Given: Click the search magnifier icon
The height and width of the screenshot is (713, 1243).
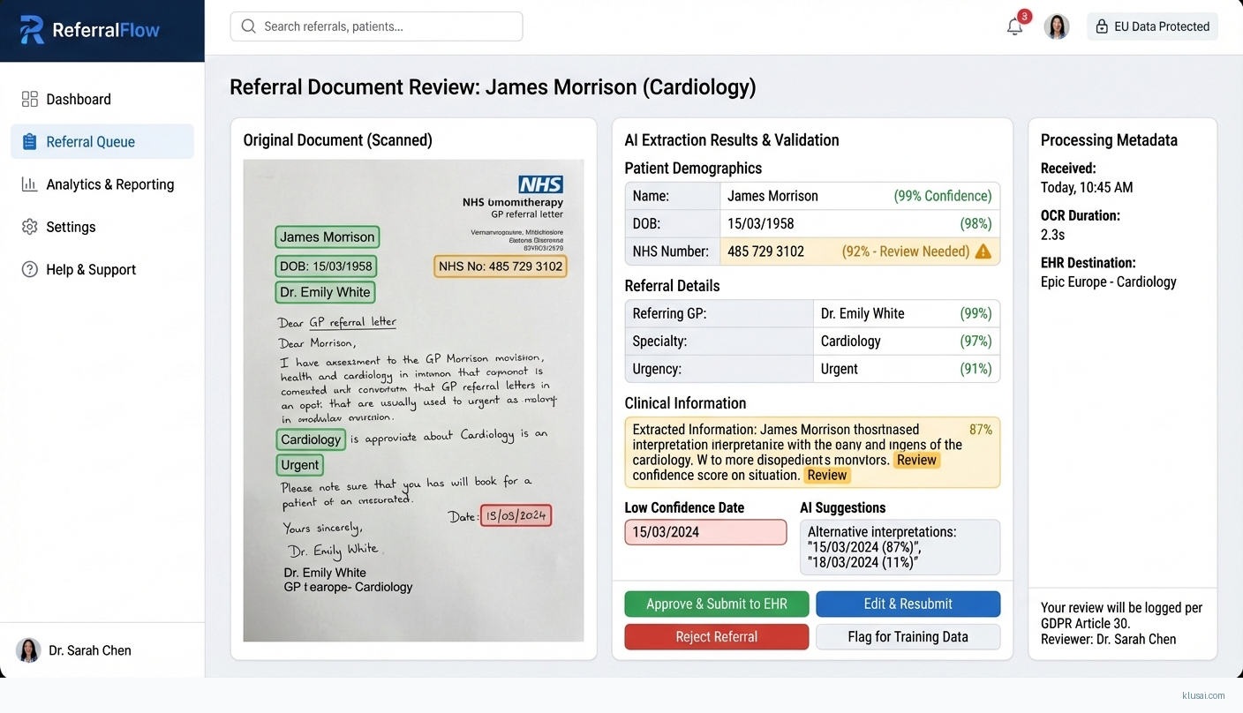Looking at the screenshot, I should [249, 26].
